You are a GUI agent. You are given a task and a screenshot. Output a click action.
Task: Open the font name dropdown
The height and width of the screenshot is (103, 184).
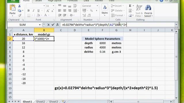[44, 6]
